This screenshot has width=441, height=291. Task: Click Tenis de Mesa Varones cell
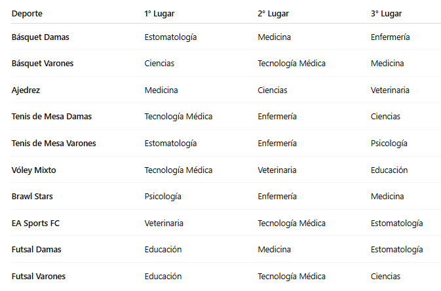[x=54, y=144]
